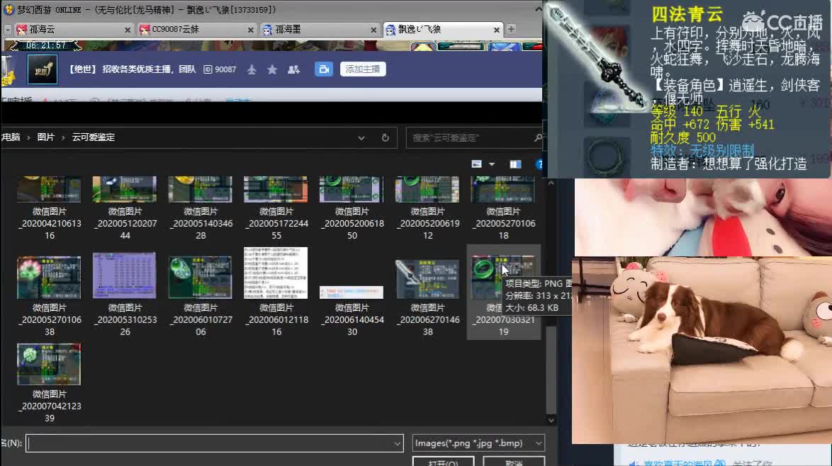Click the airplane icon in channel bar
832x466 pixels.
coord(252,69)
